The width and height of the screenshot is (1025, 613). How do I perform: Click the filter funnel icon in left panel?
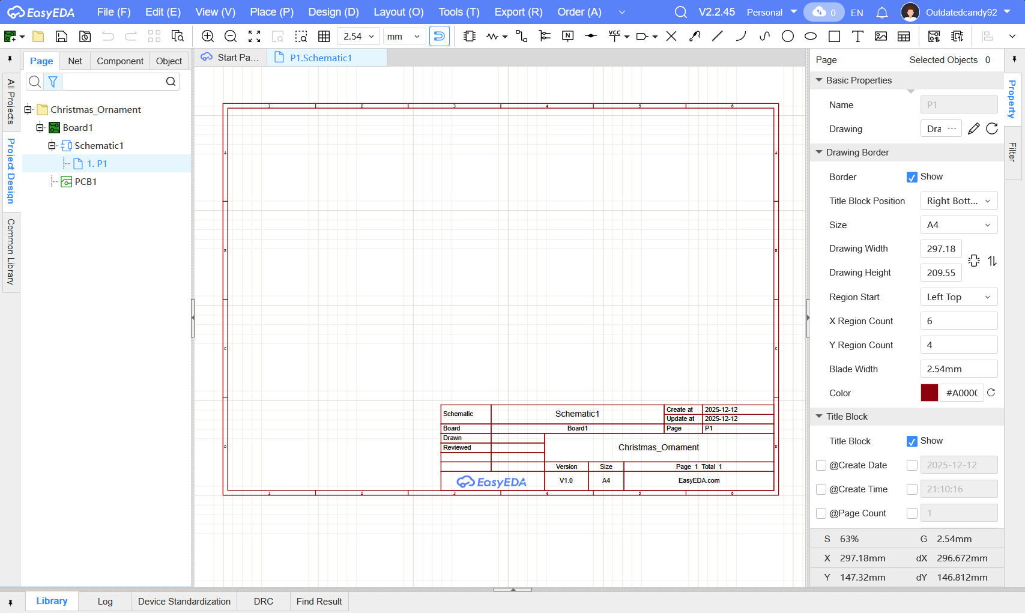click(53, 82)
